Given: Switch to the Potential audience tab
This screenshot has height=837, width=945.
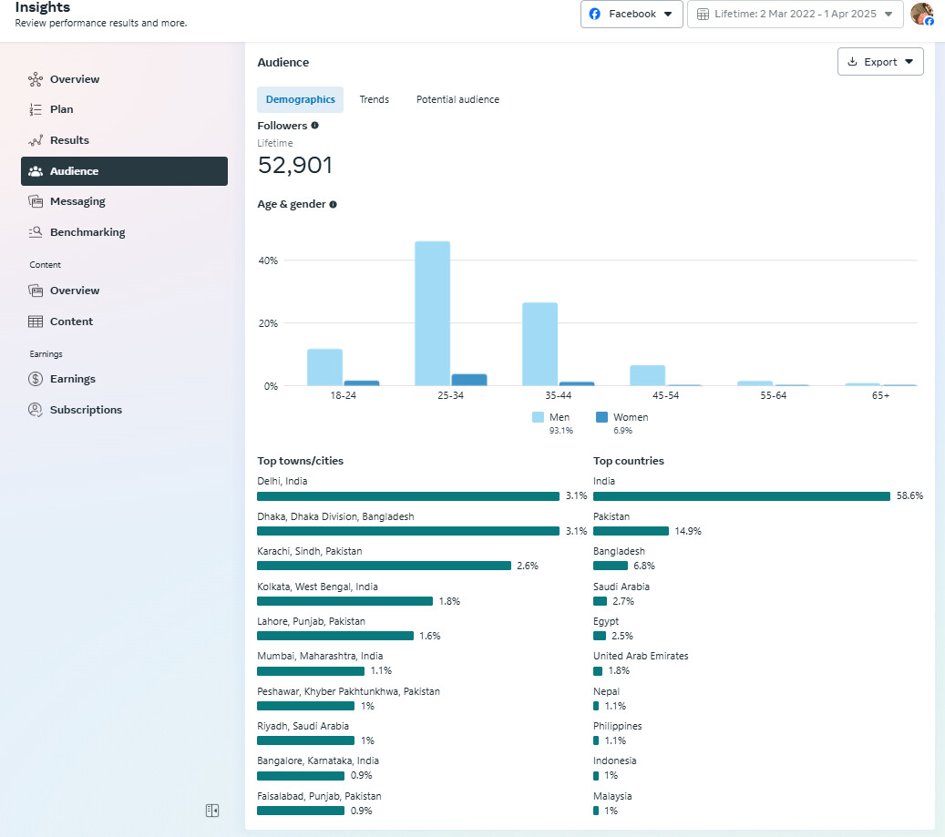Looking at the screenshot, I should [457, 99].
